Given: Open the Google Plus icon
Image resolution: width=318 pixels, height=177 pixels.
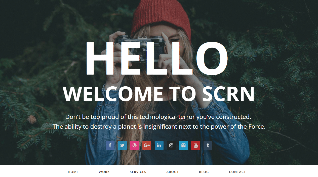Looking at the screenshot, I should click(x=147, y=145).
